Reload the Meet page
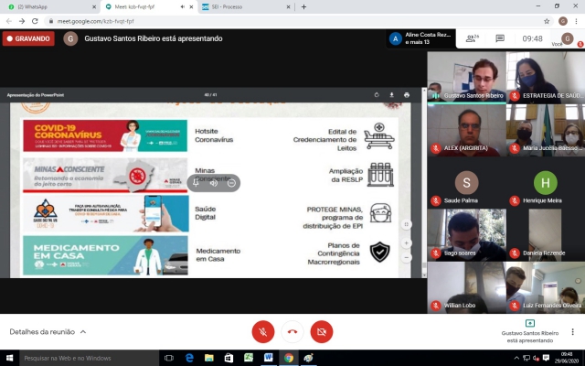 point(35,21)
